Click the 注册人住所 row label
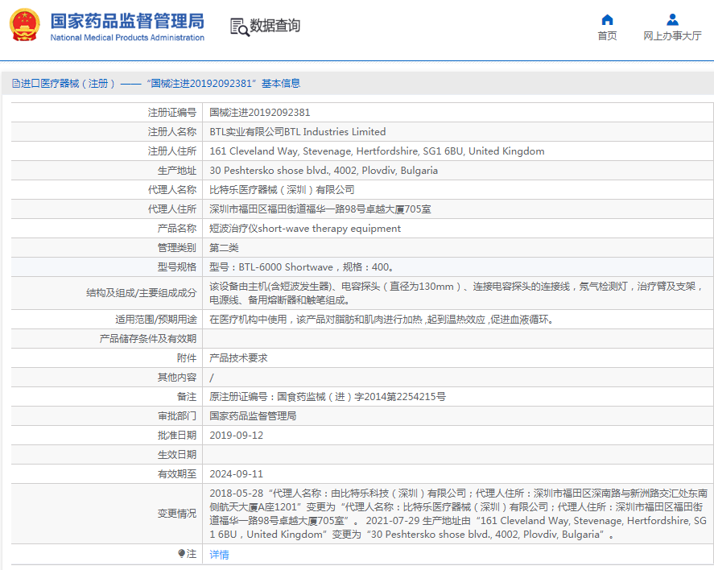 point(171,151)
